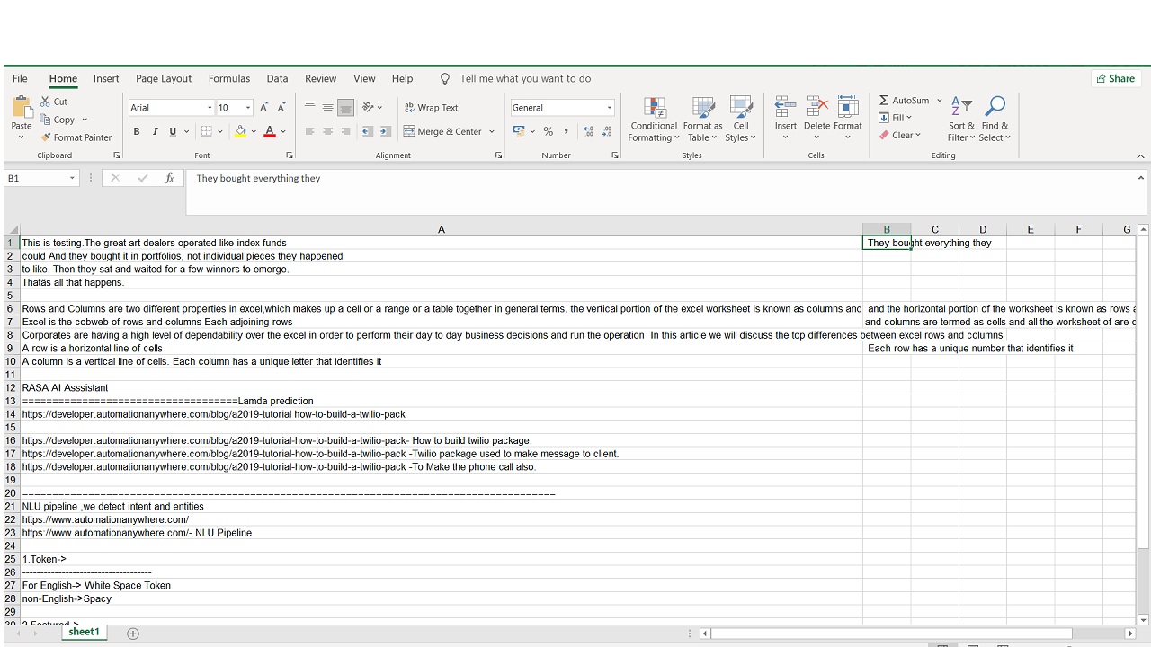Click the Cut scissors icon

coord(46,102)
